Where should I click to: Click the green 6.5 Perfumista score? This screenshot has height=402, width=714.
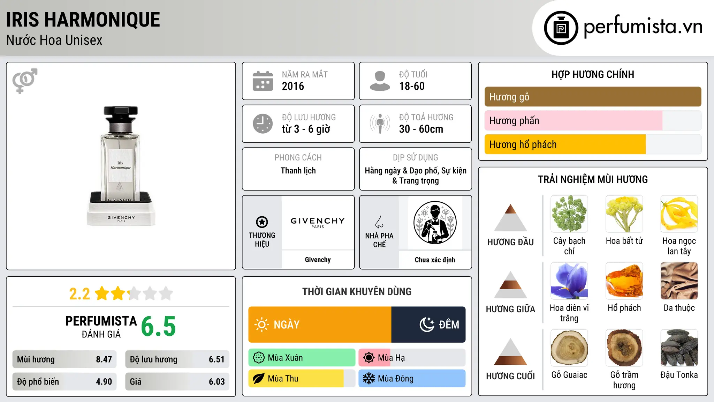tap(158, 327)
